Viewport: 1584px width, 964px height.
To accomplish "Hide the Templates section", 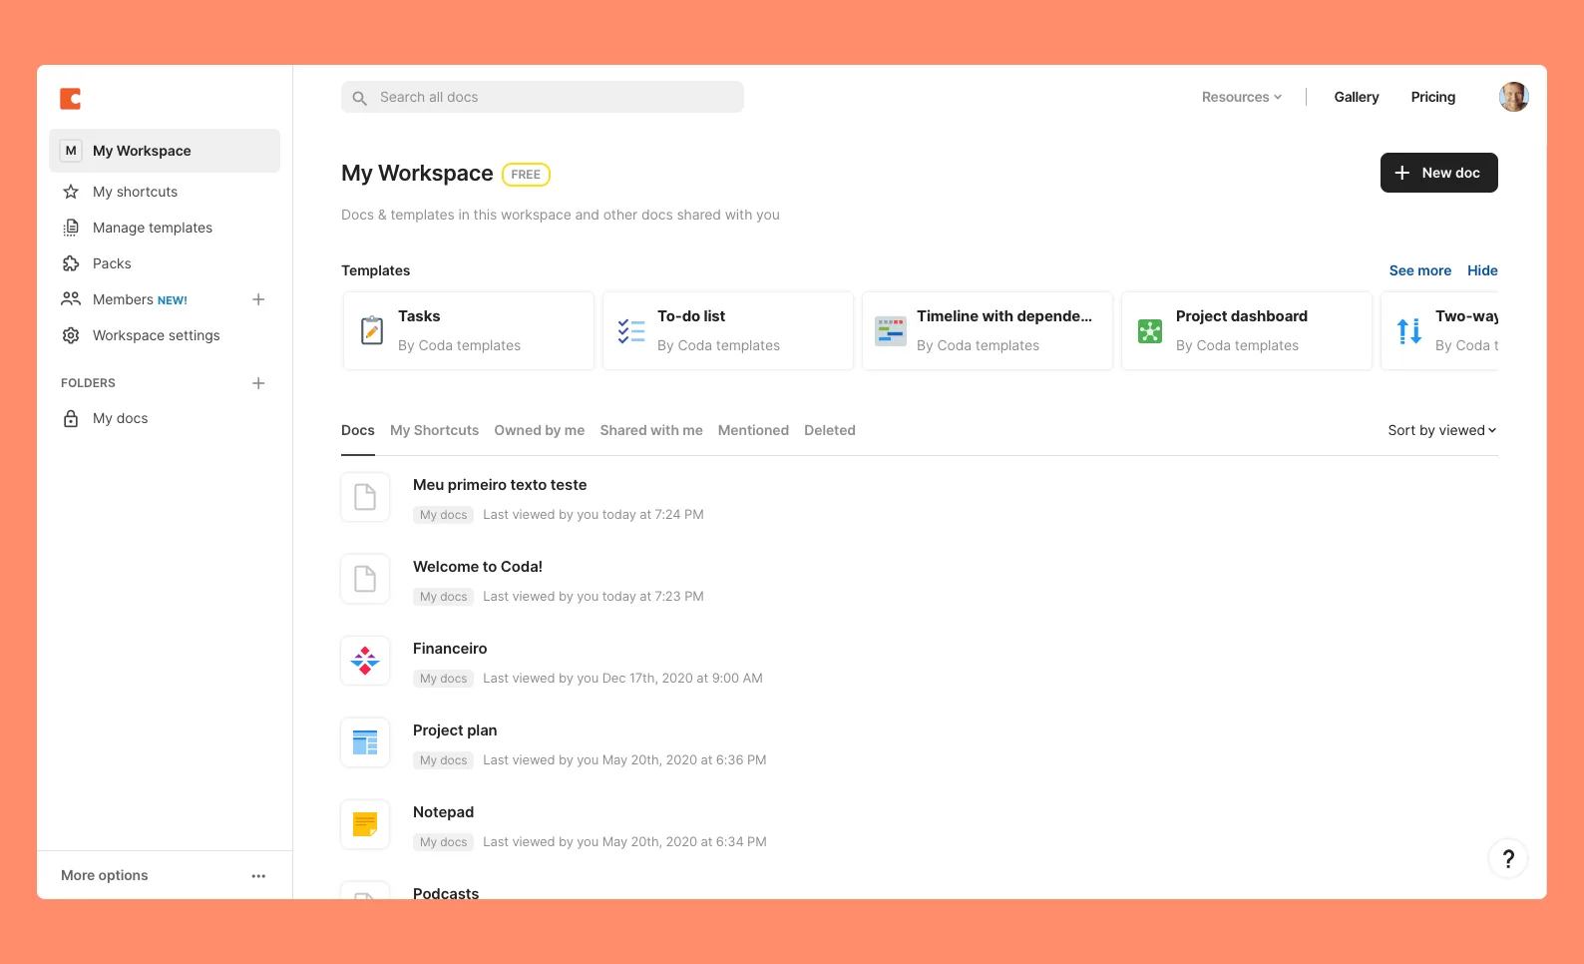I will coord(1482,270).
